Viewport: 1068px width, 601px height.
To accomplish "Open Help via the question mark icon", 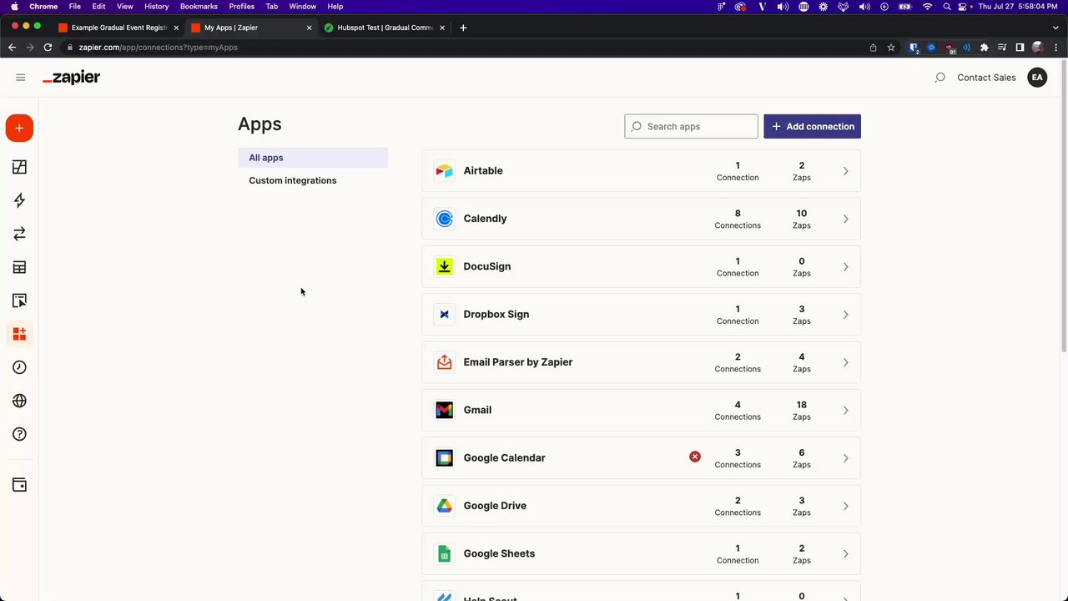I will pos(19,434).
